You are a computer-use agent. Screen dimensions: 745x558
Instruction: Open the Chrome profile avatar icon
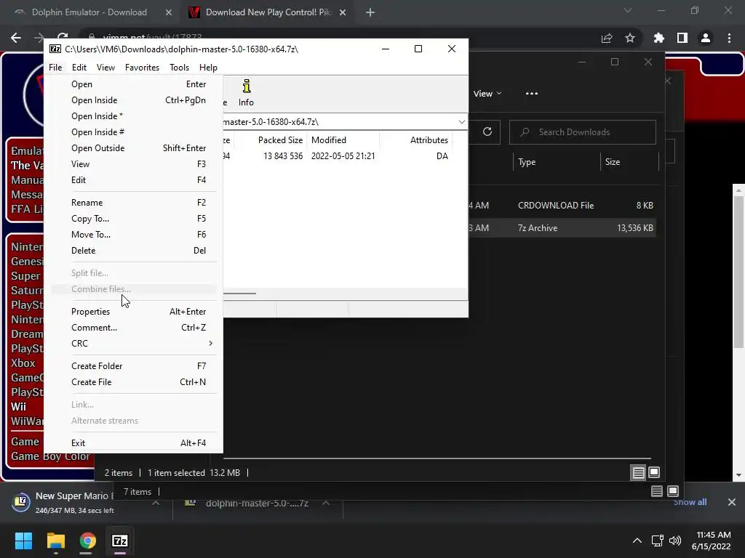pos(706,38)
